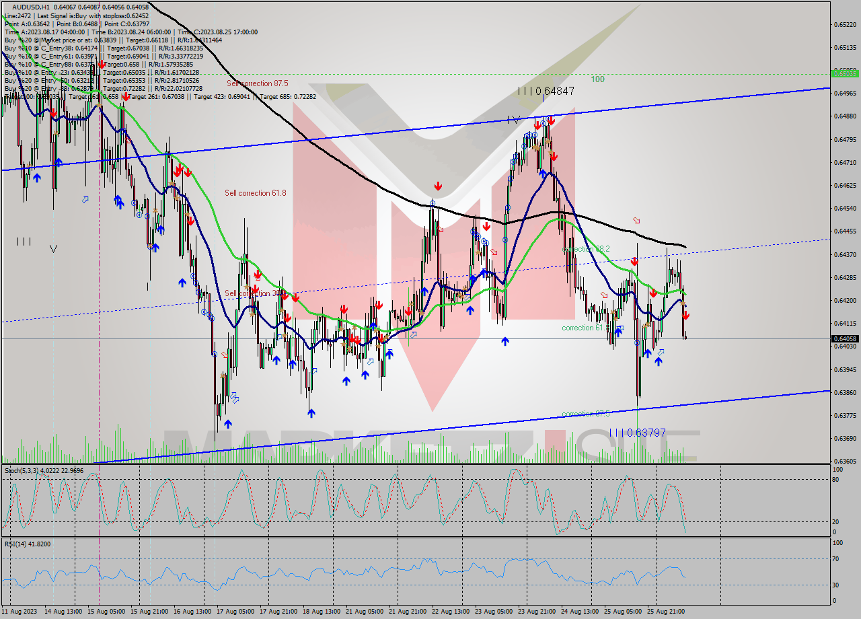Click price axis value 0.64200
861x619 pixels.
pyautogui.click(x=844, y=301)
